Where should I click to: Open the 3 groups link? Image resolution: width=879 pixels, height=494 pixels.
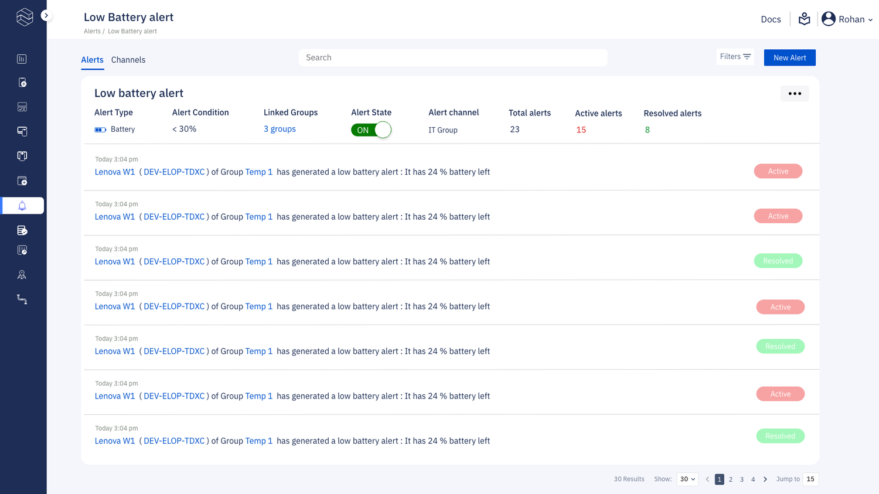[280, 129]
